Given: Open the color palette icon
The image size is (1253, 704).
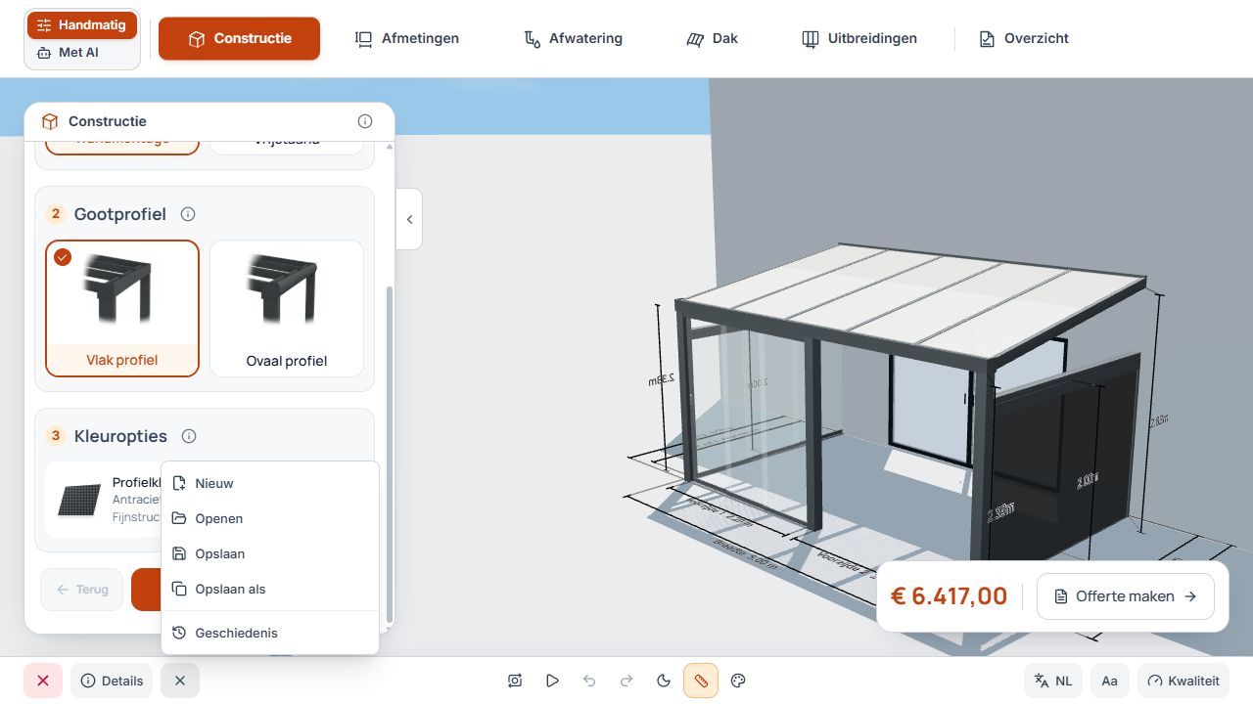Looking at the screenshot, I should (x=739, y=681).
